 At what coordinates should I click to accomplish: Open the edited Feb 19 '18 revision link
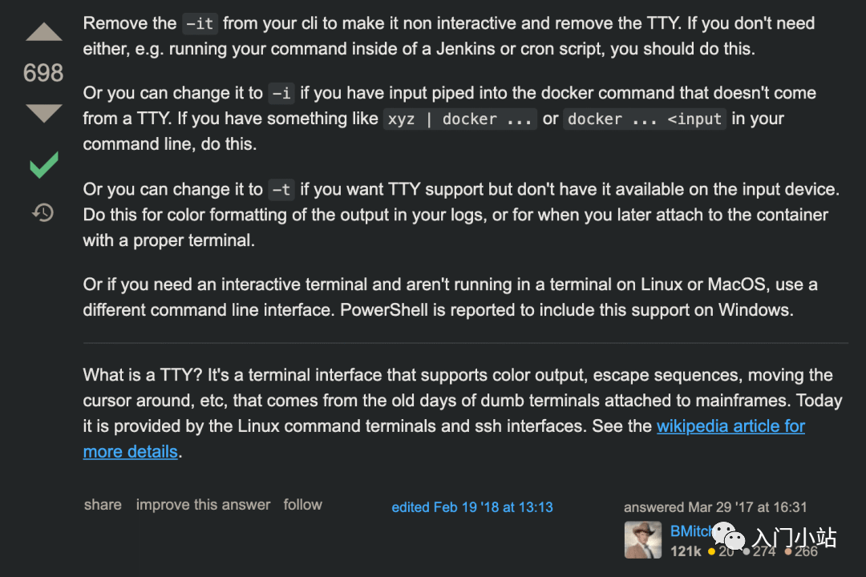tap(471, 507)
